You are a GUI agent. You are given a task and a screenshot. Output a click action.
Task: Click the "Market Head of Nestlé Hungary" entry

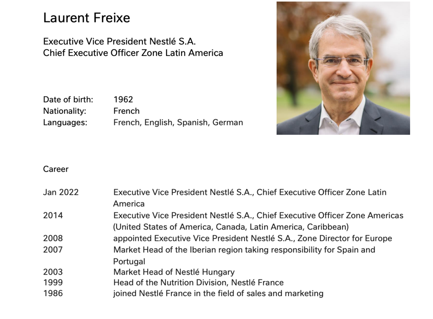[174, 272]
